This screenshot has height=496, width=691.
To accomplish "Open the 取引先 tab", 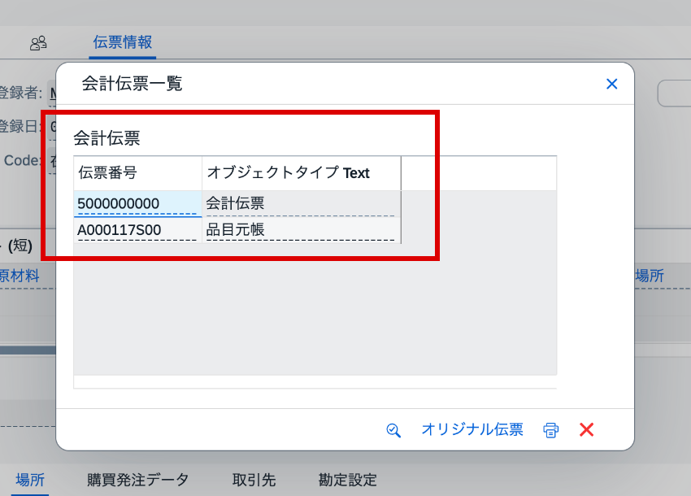I will [254, 480].
